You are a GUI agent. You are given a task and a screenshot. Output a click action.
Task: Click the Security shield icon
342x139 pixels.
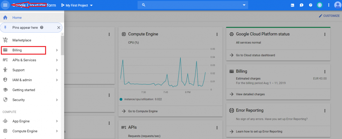[x=5, y=100]
